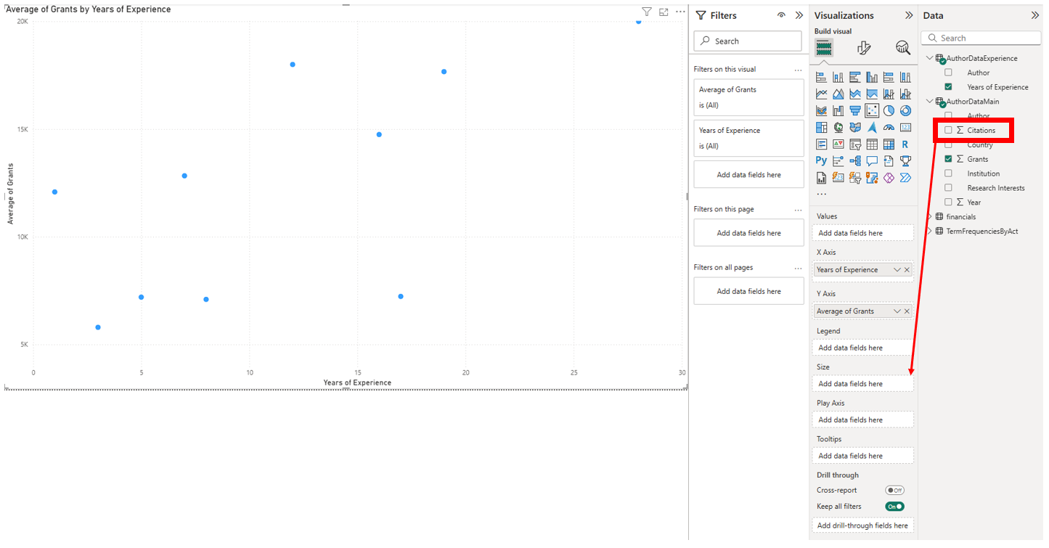Viewport: 1049px width, 548px height.
Task: Select the map globe visual
Action: point(838,127)
